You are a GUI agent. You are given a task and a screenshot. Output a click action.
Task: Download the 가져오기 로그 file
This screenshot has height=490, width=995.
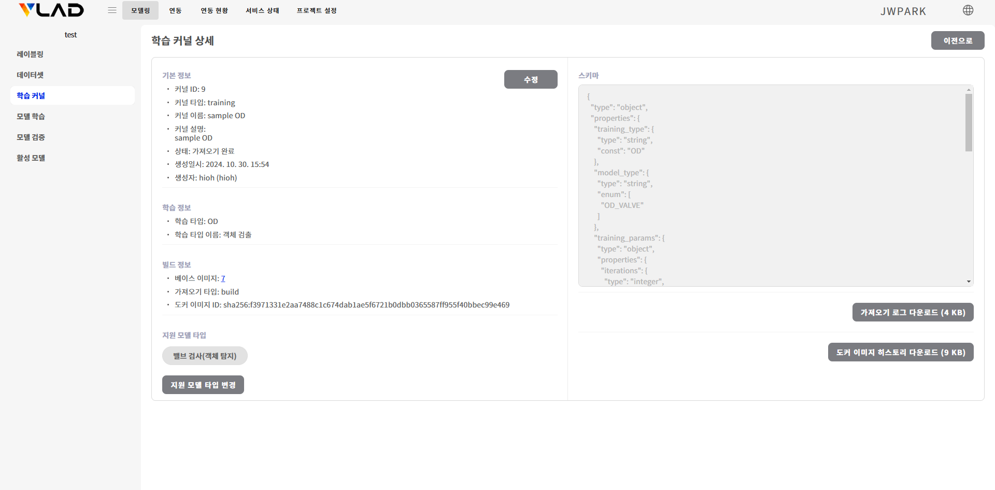coord(912,312)
